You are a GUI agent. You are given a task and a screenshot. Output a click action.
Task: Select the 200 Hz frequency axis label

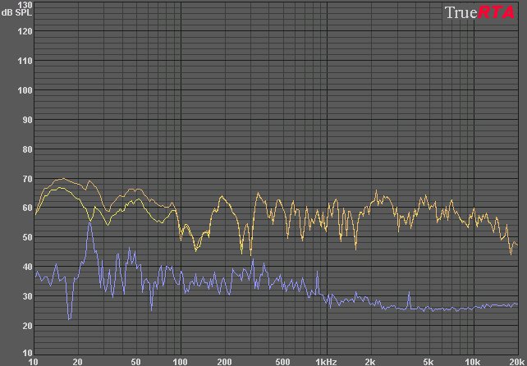pos(223,361)
